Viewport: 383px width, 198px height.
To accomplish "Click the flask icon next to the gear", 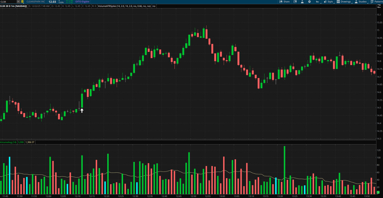I will pos(302,2).
